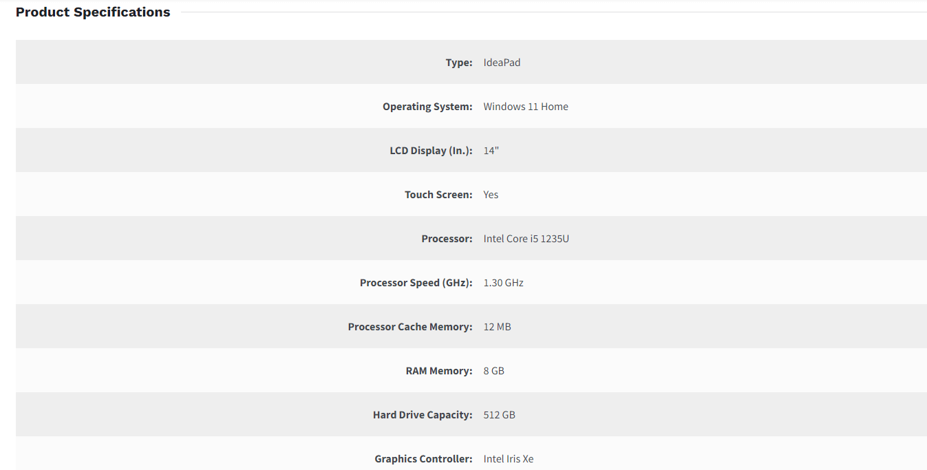Click the "Type:" specification label
The height and width of the screenshot is (470, 927).
(459, 63)
